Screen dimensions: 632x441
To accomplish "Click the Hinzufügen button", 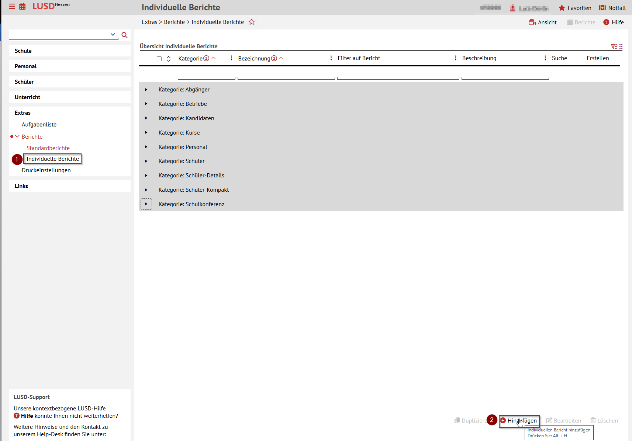I will 519,420.
